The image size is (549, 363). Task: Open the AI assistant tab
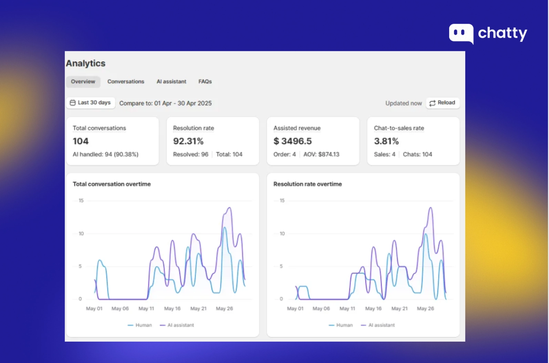(171, 82)
